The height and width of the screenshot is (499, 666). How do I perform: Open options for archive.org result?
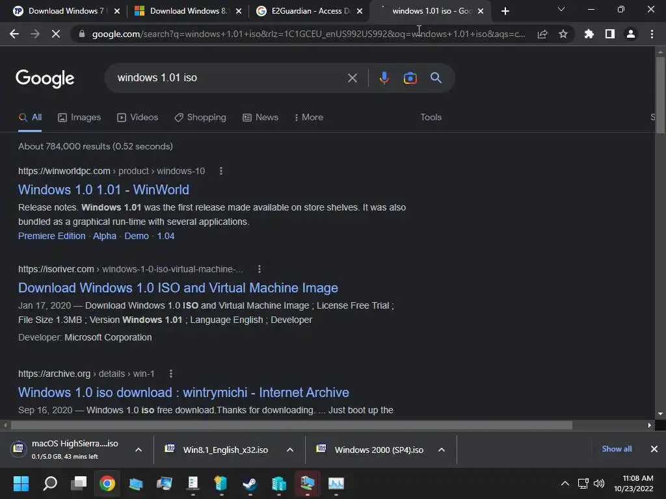(x=171, y=374)
